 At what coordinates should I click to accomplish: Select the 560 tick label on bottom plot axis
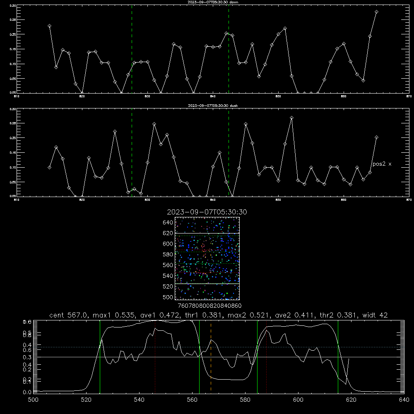click(x=192, y=400)
